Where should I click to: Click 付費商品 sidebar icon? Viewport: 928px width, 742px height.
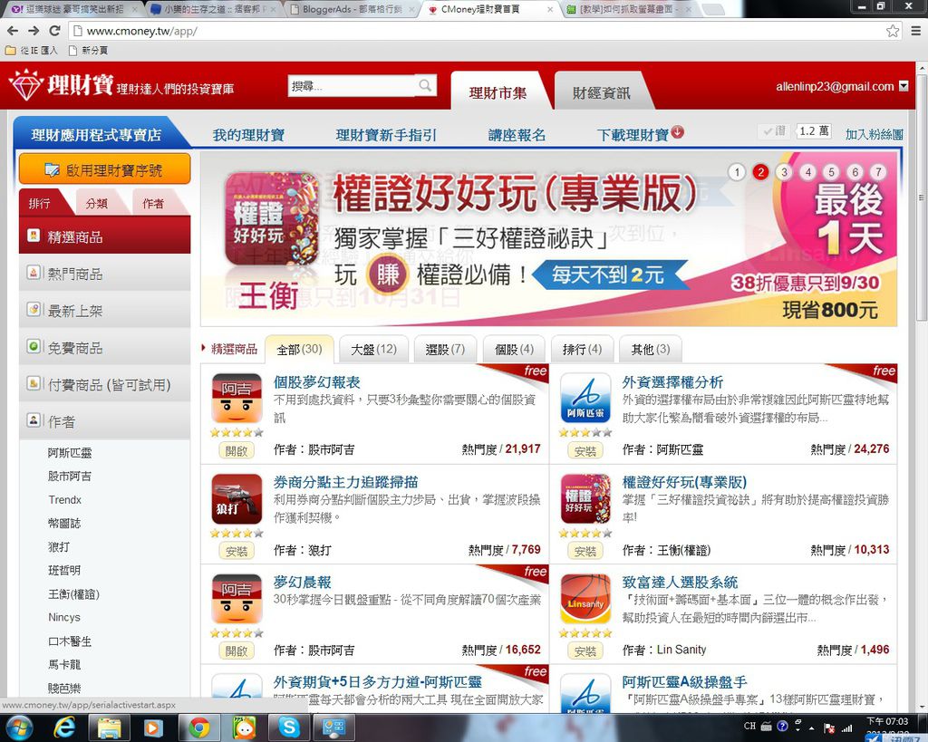click(x=34, y=383)
